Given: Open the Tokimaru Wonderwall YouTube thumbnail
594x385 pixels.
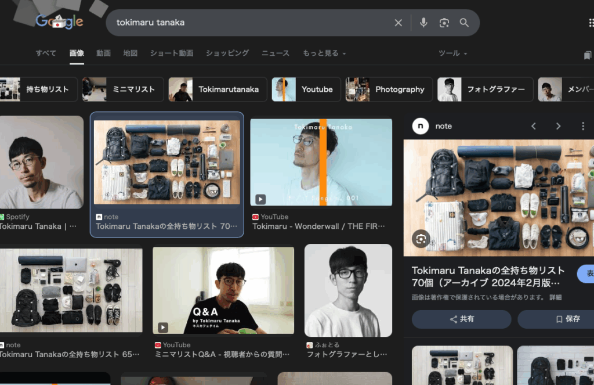Looking at the screenshot, I should (x=321, y=162).
